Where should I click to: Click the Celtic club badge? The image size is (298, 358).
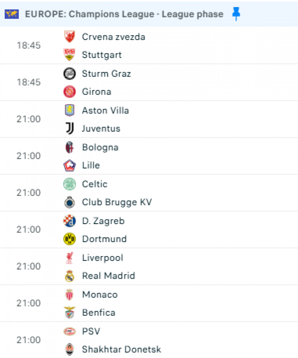pos(70,184)
